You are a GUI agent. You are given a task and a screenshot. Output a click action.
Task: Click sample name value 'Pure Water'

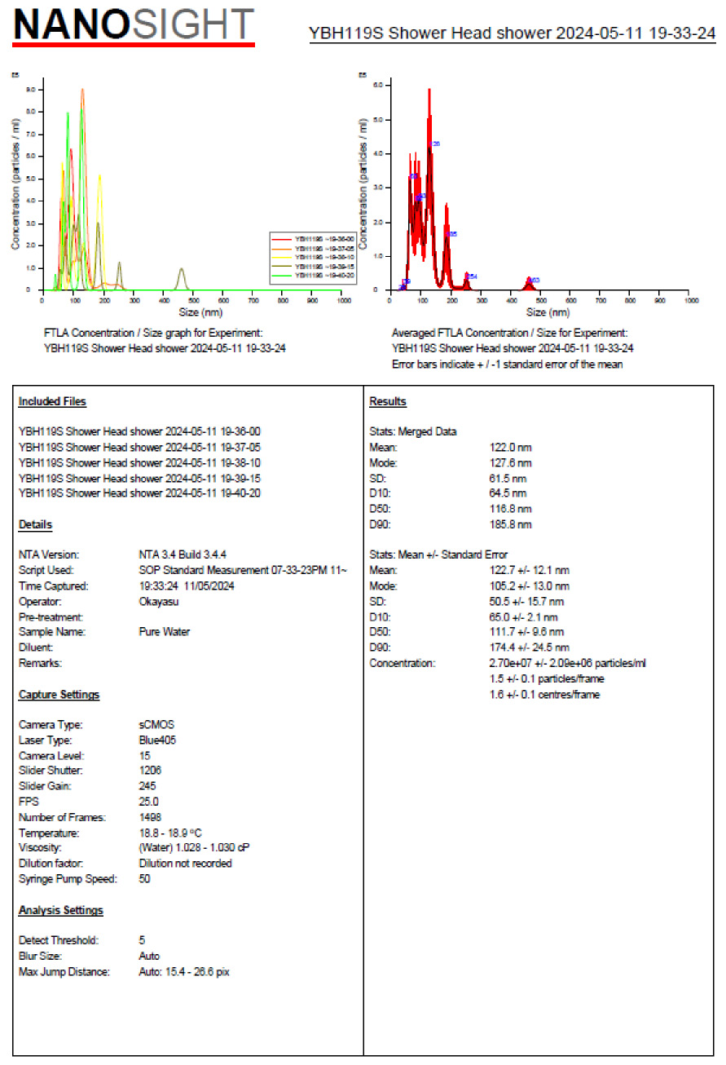(x=164, y=632)
